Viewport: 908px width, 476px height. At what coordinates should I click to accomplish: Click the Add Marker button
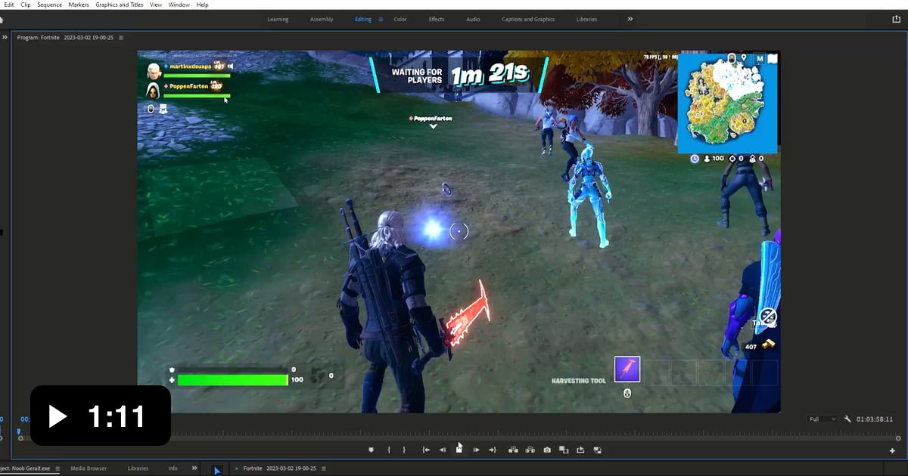(x=371, y=450)
